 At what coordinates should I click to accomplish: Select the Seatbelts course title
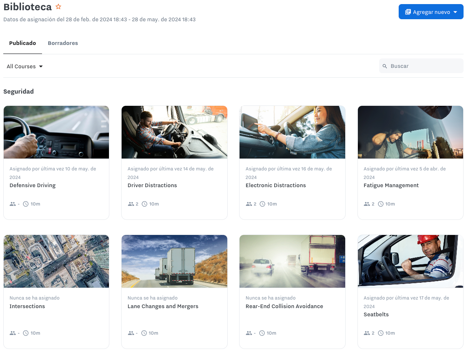pos(376,314)
